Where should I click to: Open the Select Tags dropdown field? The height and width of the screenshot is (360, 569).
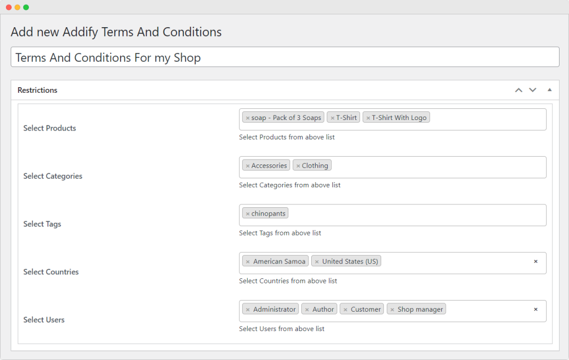tap(411, 215)
